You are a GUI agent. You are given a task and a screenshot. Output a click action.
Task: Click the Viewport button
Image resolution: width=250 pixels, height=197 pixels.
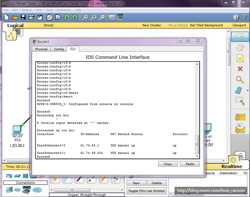(239, 25)
